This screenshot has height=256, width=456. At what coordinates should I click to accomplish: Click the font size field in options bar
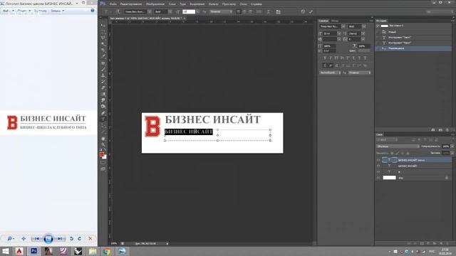(x=189, y=11)
